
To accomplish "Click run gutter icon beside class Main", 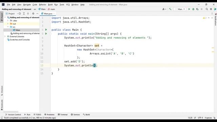I will 46,30.
